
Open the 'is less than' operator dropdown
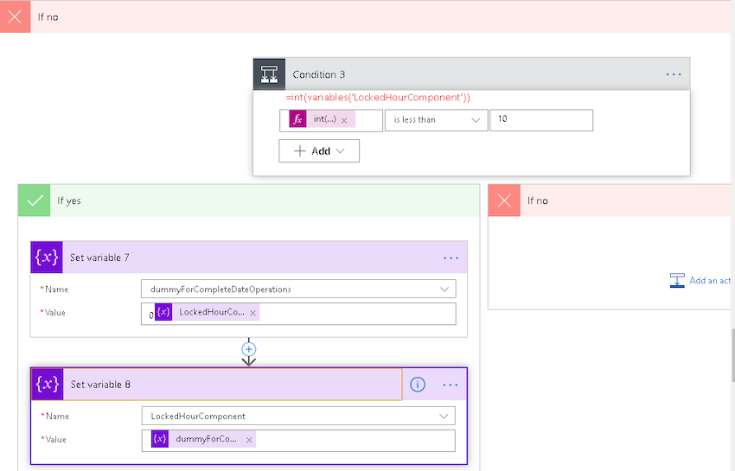(x=436, y=120)
